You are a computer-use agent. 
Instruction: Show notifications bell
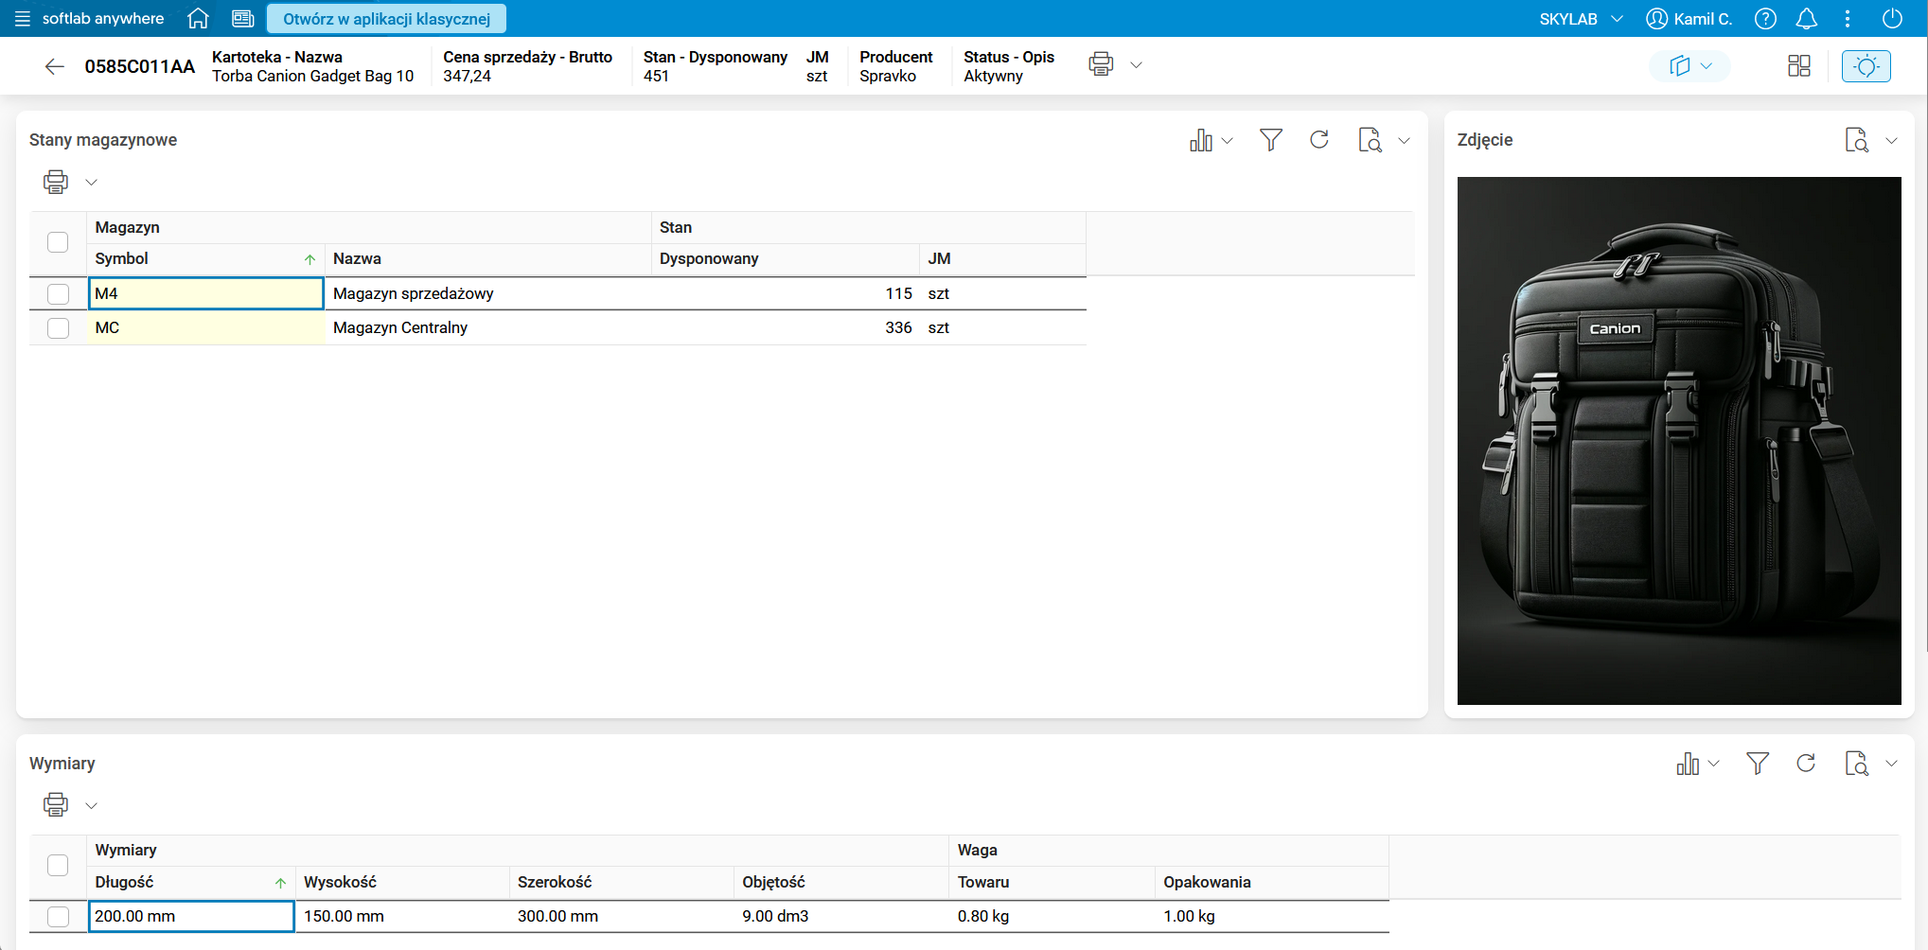pyautogui.click(x=1807, y=19)
